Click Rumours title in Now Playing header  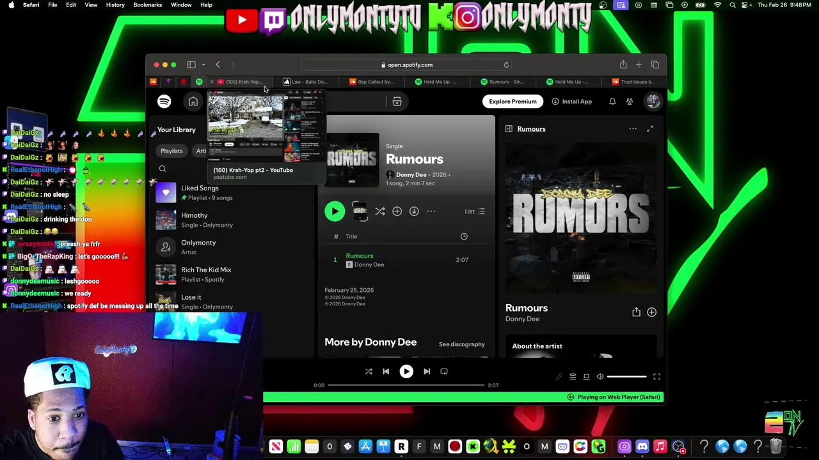(531, 129)
